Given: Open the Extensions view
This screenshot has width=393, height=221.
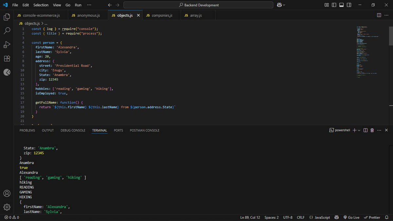Looking at the screenshot, I should [7, 58].
